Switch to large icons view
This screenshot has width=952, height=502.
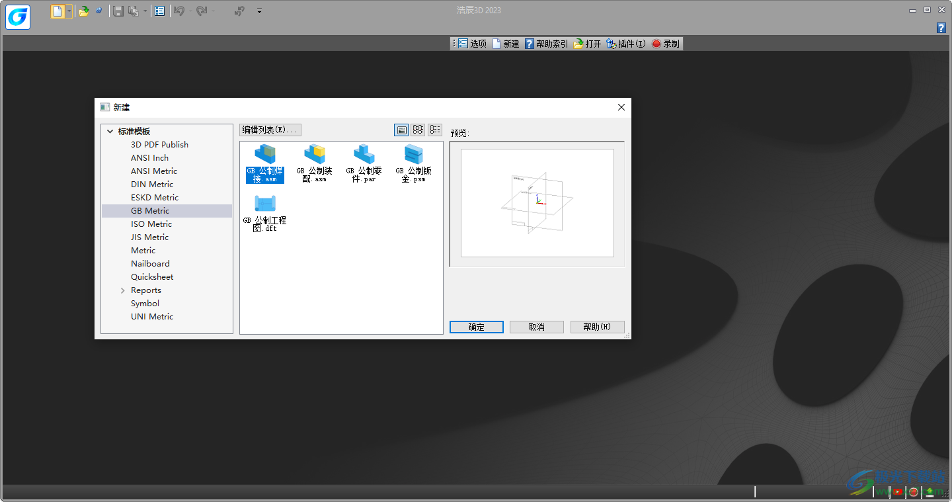pyautogui.click(x=401, y=130)
